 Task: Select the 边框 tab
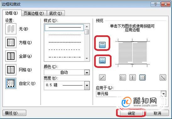coord(12,13)
